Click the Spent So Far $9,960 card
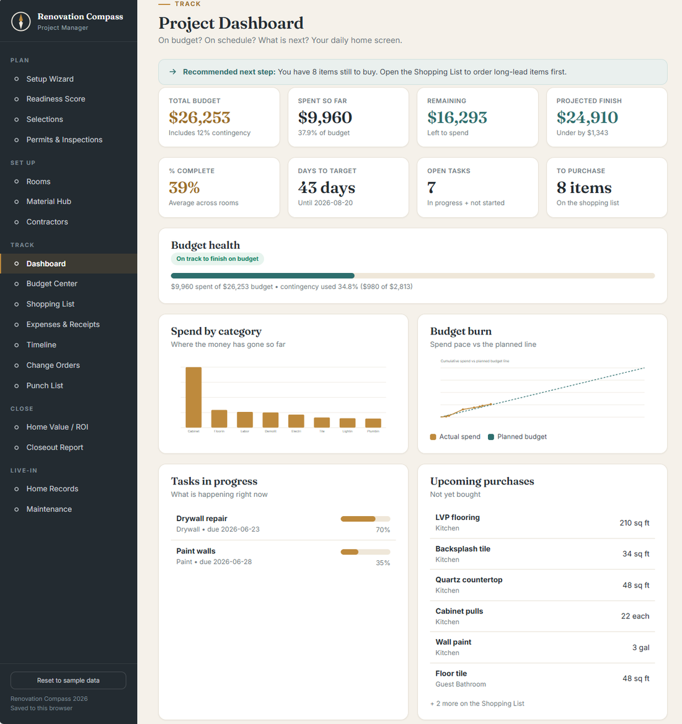682x724 pixels. 348,117
